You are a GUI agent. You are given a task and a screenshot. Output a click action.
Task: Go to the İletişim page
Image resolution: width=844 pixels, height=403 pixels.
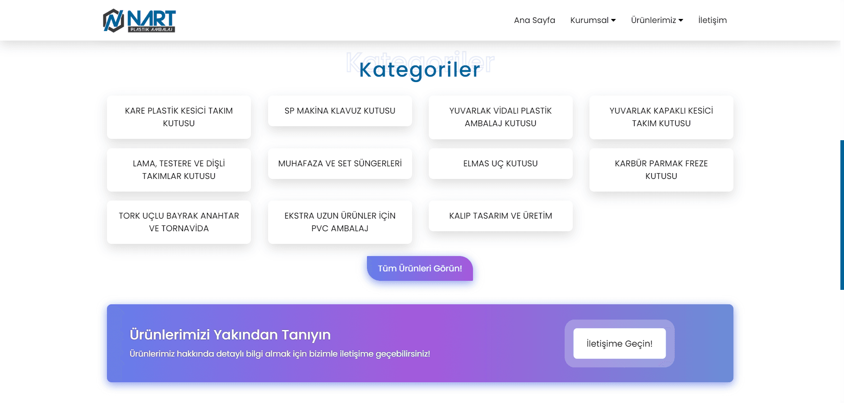(x=712, y=20)
